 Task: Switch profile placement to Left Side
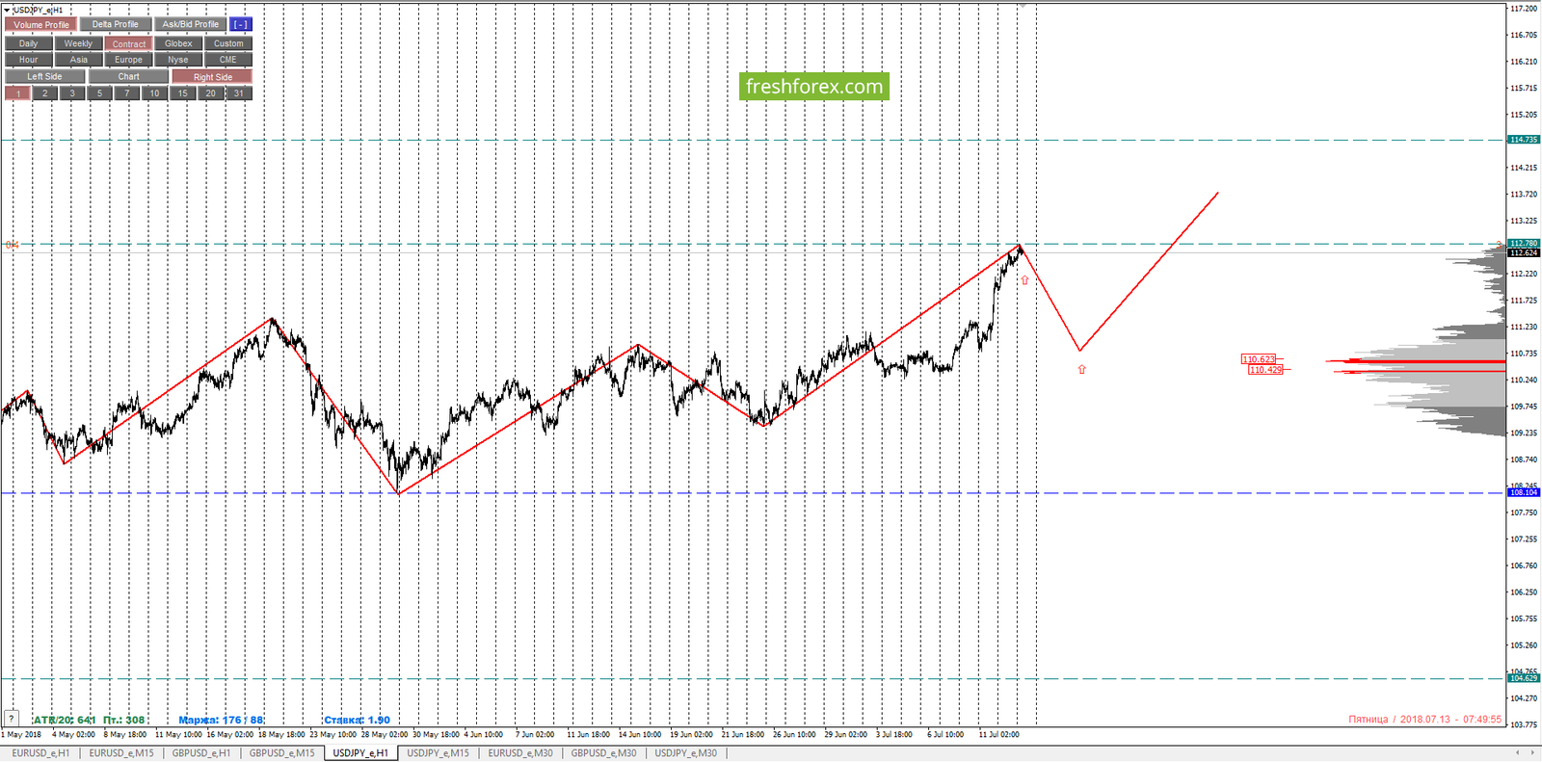(x=44, y=76)
